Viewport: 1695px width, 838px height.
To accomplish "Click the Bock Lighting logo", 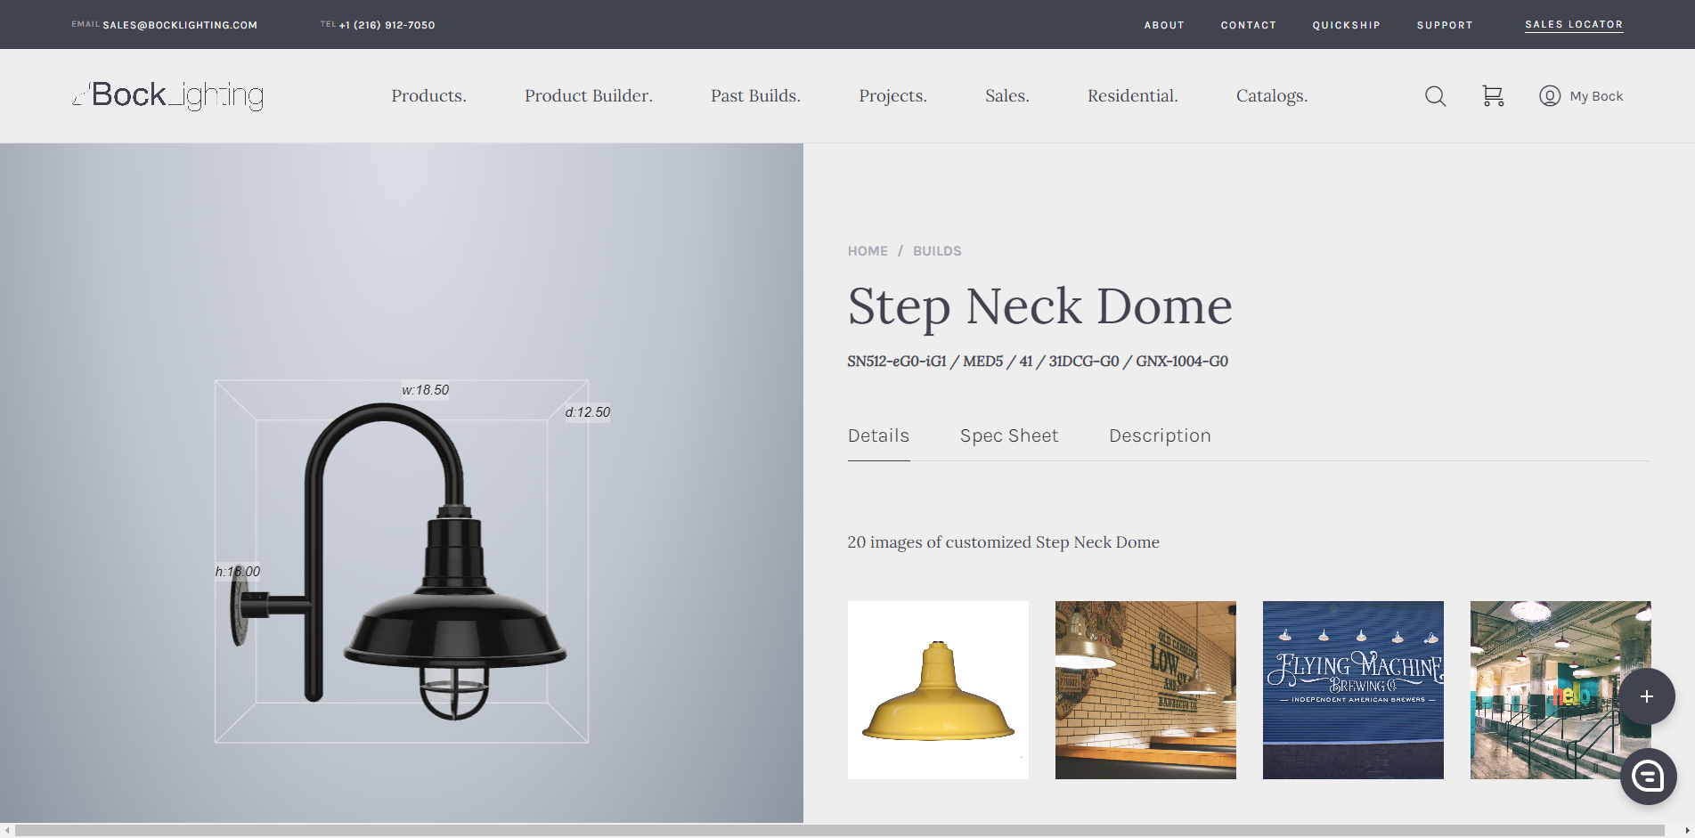I will tap(168, 95).
